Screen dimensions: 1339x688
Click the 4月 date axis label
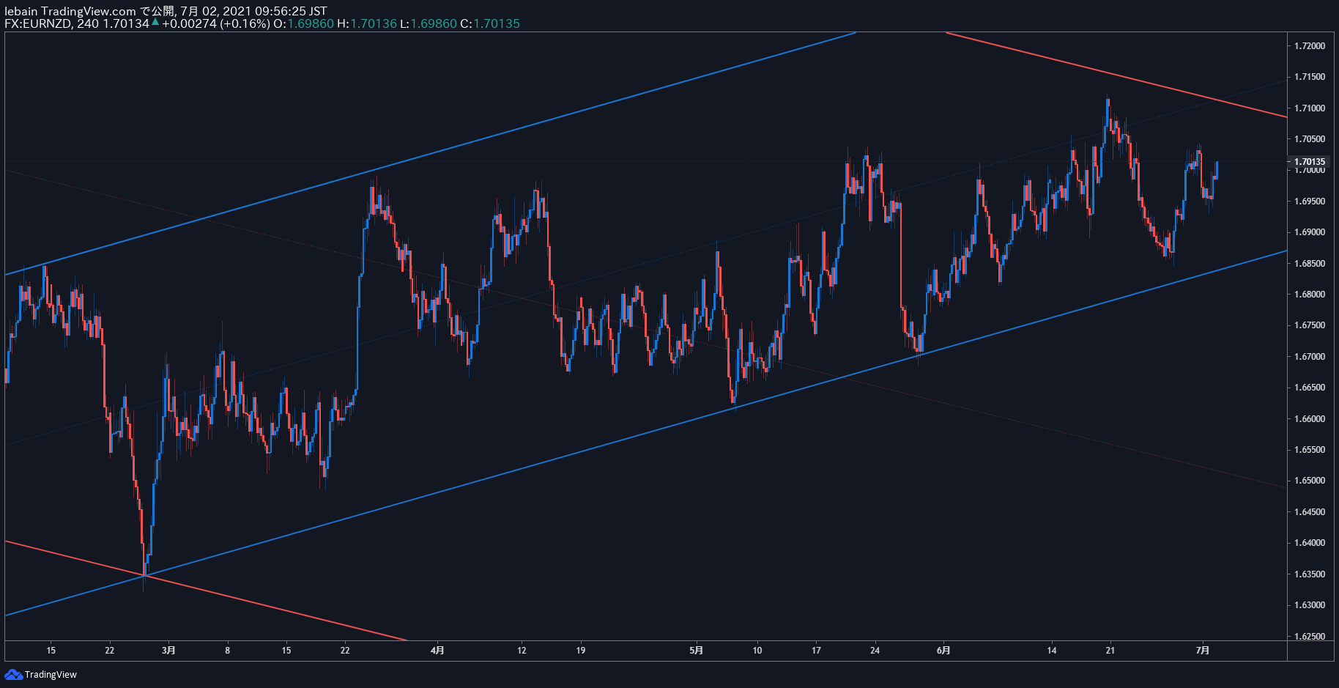[x=437, y=650]
